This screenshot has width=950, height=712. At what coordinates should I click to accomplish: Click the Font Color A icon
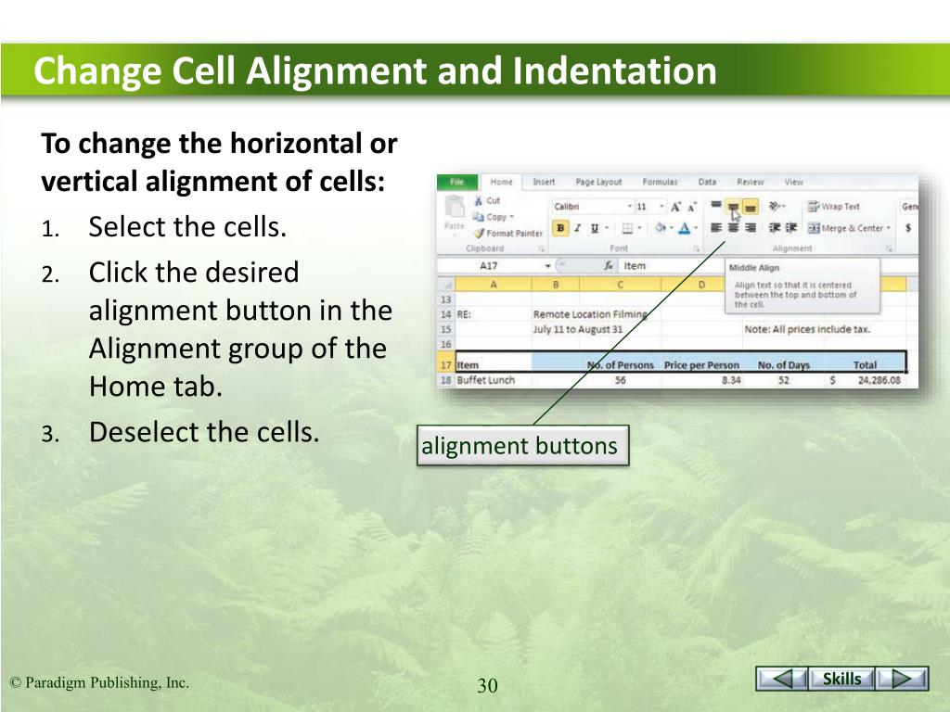(x=685, y=228)
